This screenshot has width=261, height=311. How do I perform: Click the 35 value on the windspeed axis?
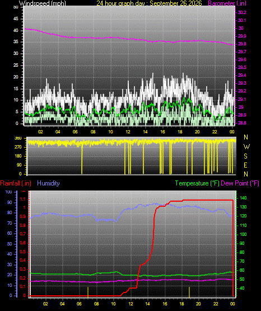click(16, 42)
